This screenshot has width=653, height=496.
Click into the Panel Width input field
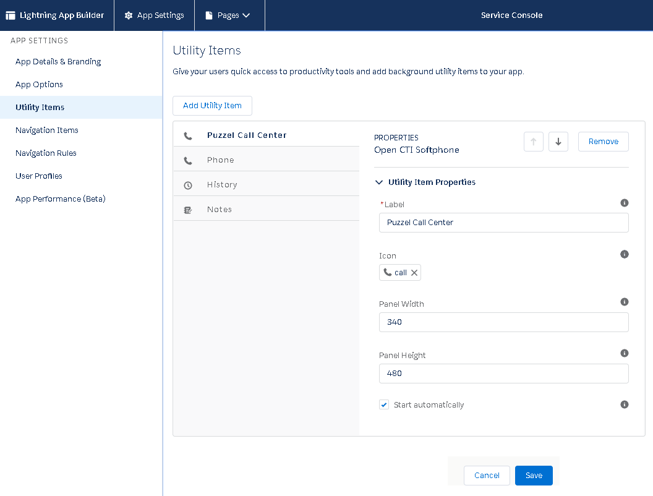[503, 322]
